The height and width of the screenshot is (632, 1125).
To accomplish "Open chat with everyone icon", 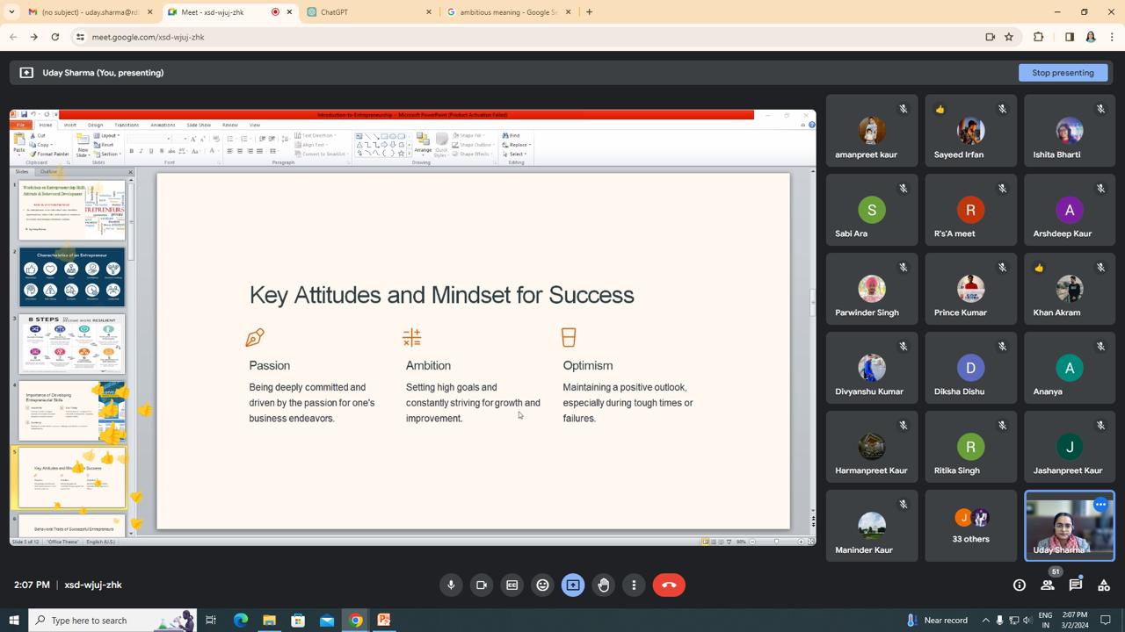I will [1076, 585].
